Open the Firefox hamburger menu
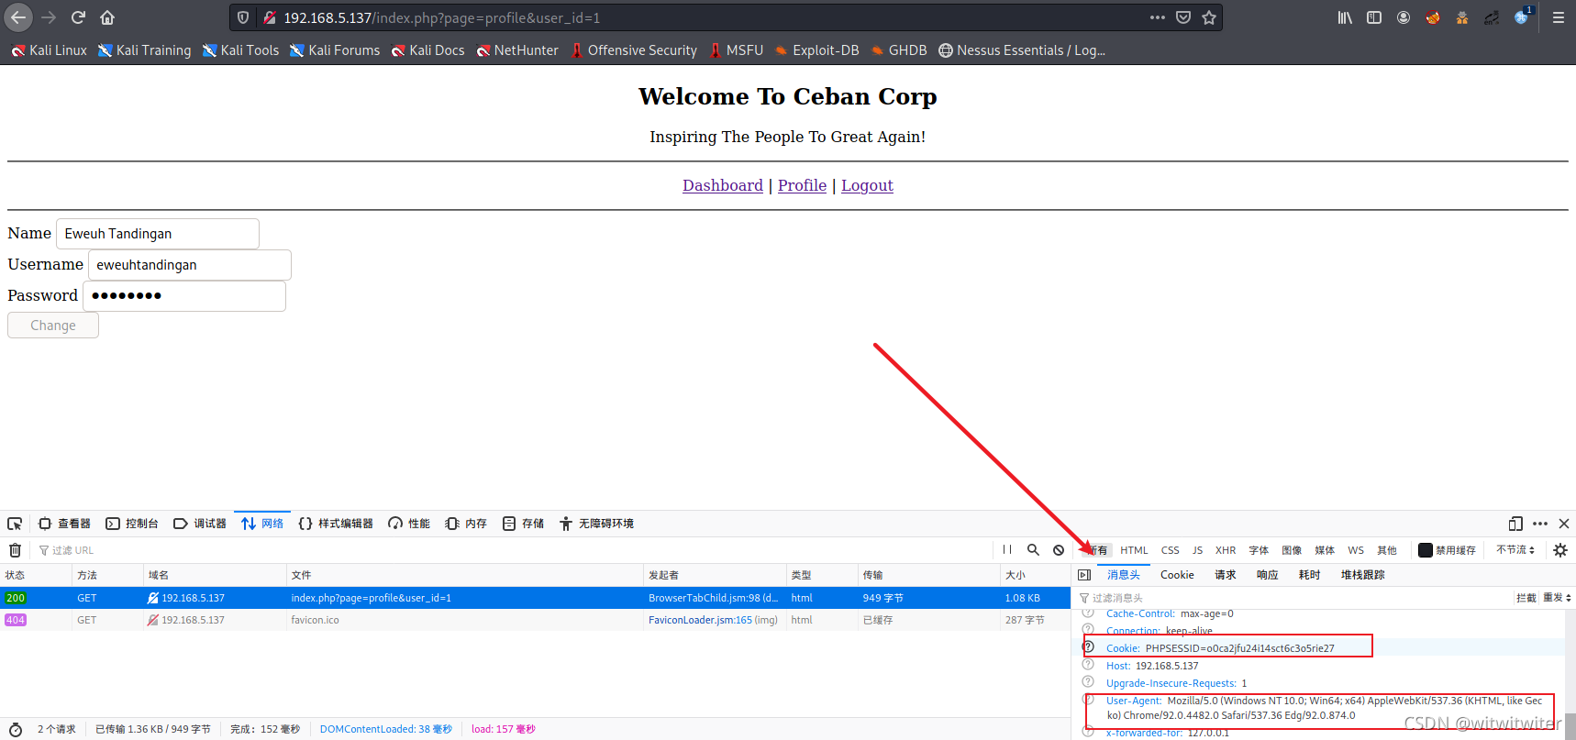Image resolution: width=1576 pixels, height=740 pixels. pyautogui.click(x=1558, y=17)
